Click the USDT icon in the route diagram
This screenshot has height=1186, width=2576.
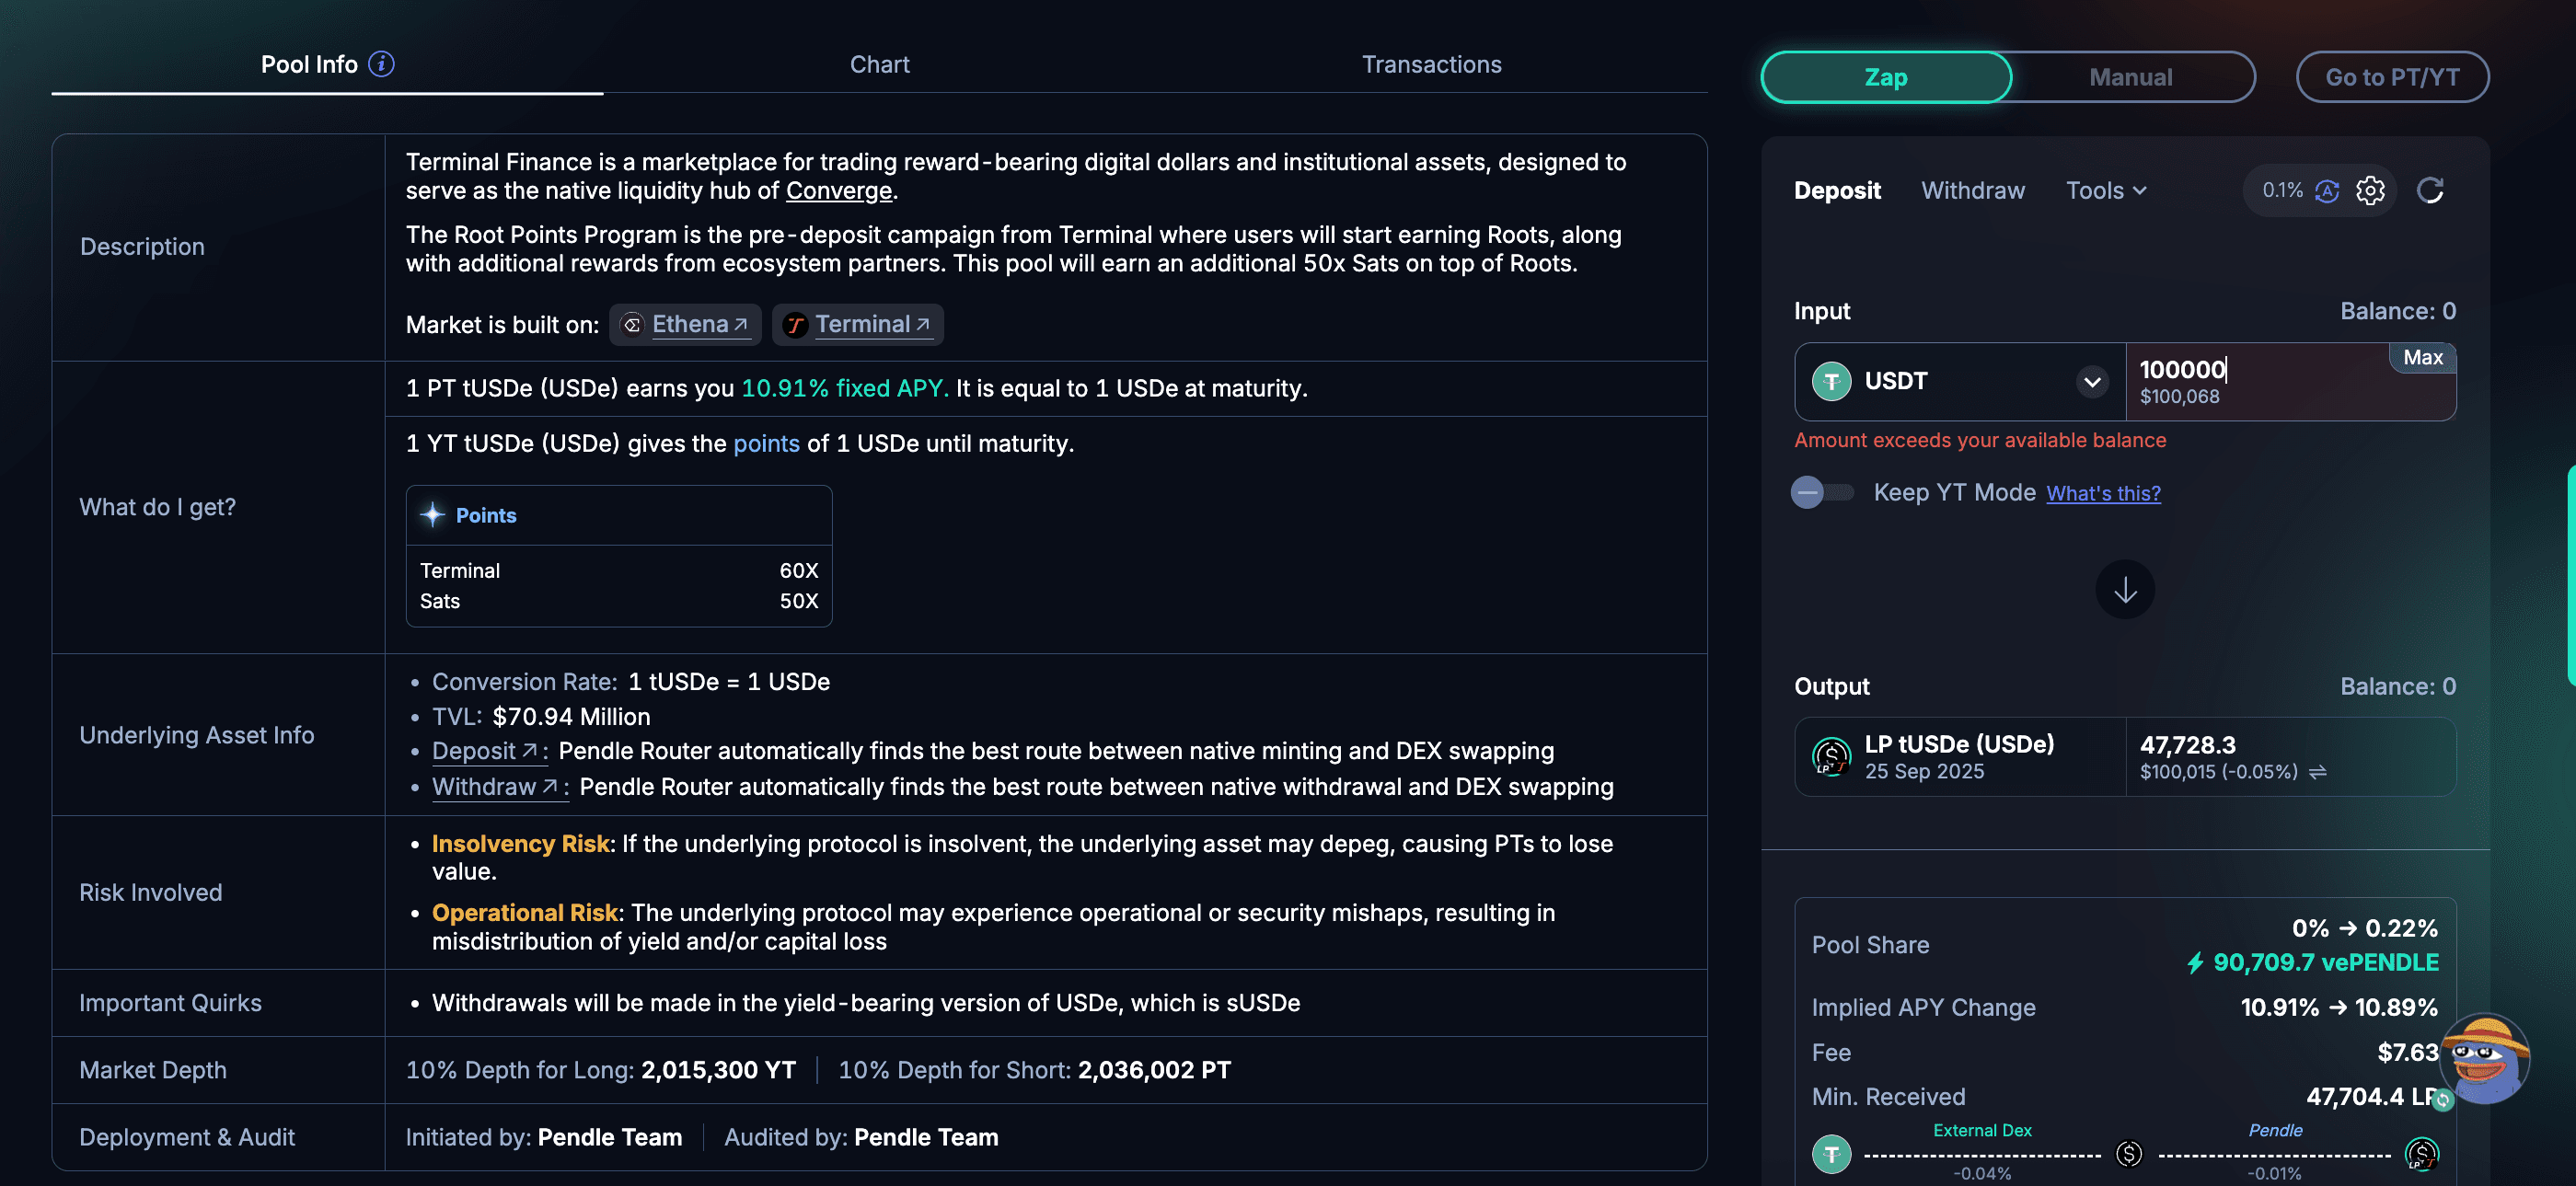pyautogui.click(x=1831, y=1155)
